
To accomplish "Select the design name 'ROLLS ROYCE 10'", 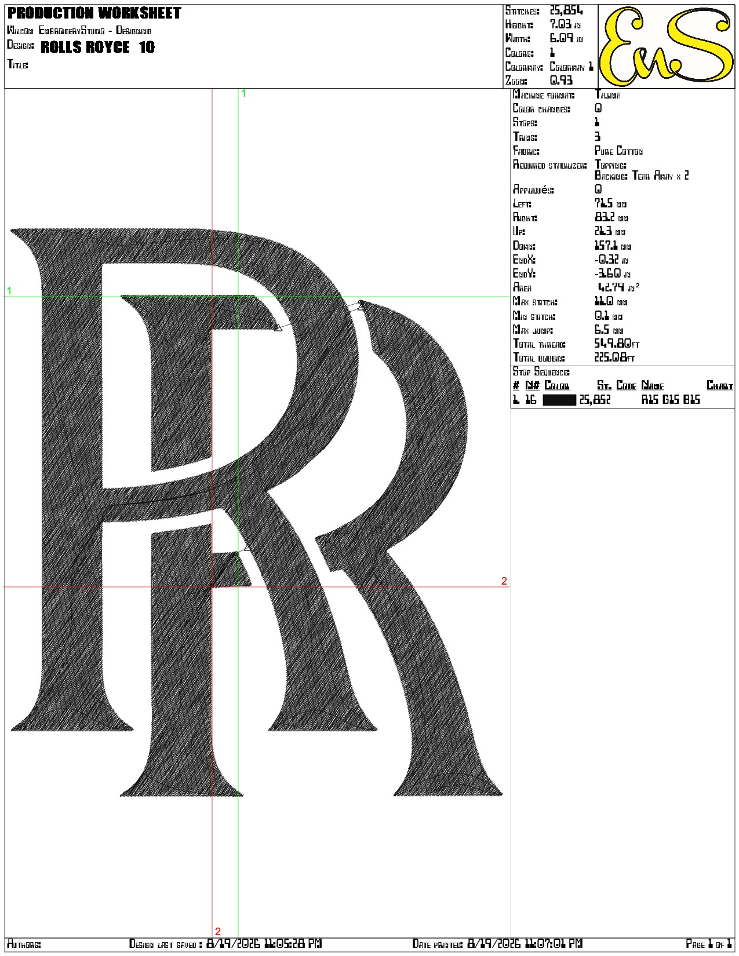I will (x=98, y=47).
